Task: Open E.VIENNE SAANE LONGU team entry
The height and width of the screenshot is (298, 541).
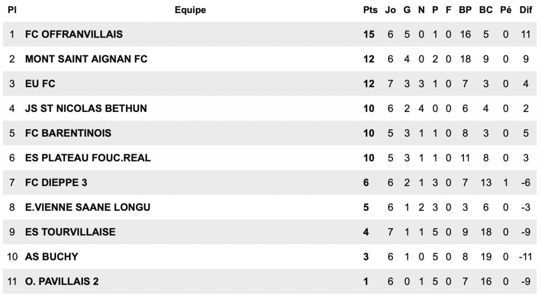Action: click(88, 208)
